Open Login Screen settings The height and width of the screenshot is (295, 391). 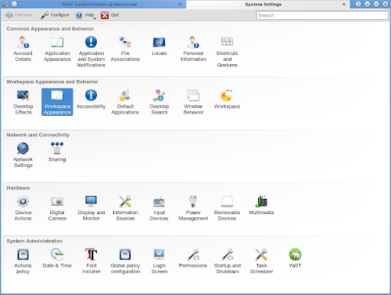[x=159, y=261]
